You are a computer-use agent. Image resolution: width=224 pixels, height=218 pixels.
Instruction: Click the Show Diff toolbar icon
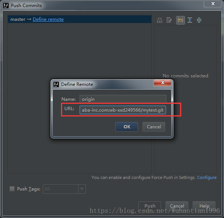160,20
